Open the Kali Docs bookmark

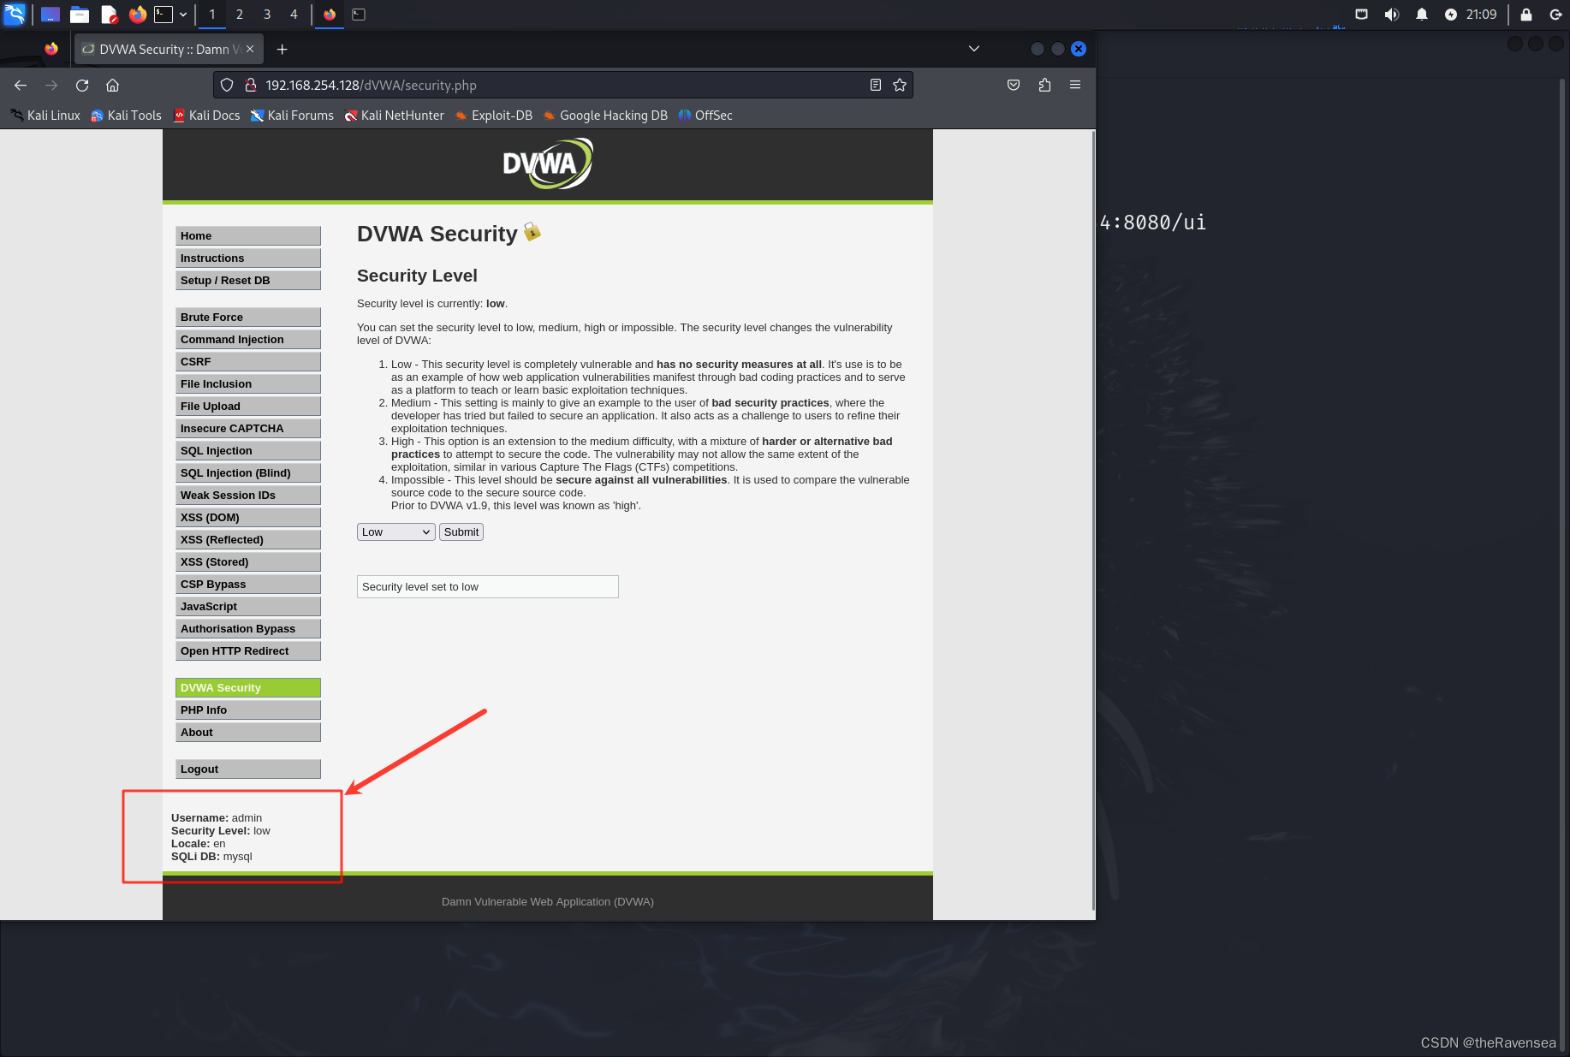pyautogui.click(x=206, y=116)
